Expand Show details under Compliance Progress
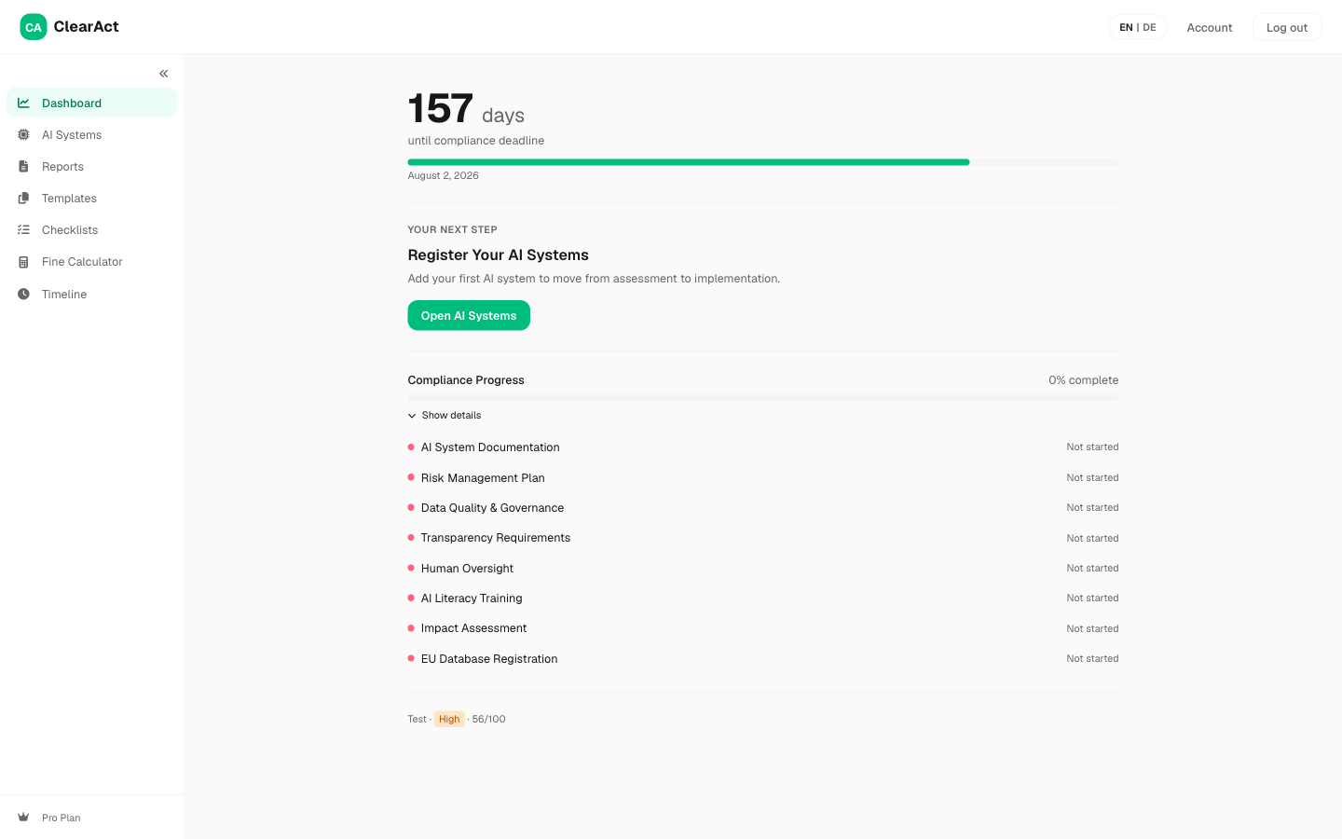Image resolution: width=1342 pixels, height=839 pixels. click(x=451, y=415)
